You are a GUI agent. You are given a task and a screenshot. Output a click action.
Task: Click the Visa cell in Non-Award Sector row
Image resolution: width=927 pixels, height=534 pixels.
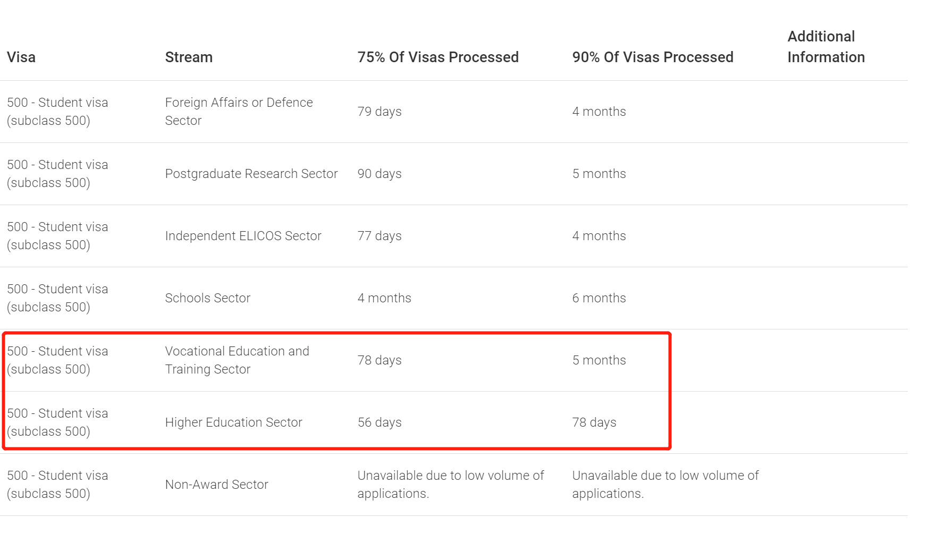(x=57, y=485)
